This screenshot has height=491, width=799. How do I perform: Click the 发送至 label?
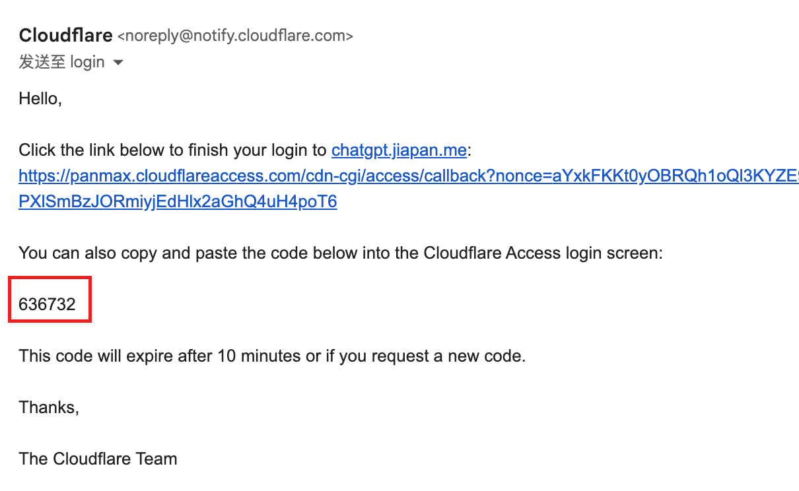[x=42, y=62]
